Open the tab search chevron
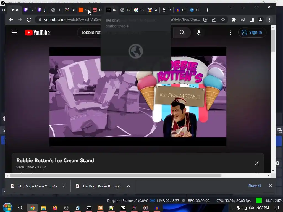 click(x=231, y=7)
